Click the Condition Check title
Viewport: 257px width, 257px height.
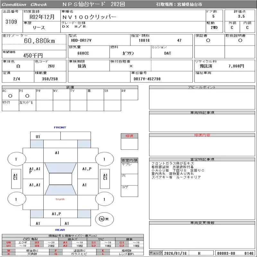click(x=24, y=4)
